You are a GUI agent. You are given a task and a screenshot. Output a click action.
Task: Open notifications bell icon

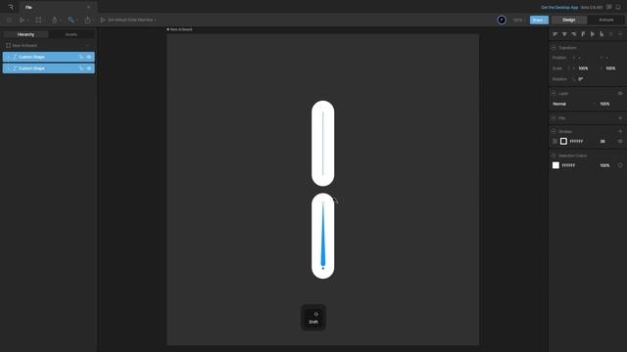pyautogui.click(x=618, y=7)
